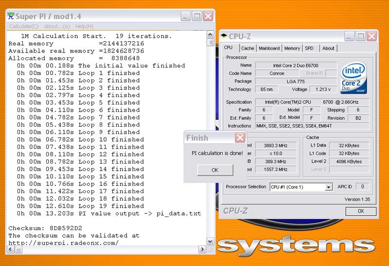Click the 'Loop 19 finished' line
This screenshot has height=266, width=389.
pyautogui.click(x=80, y=206)
